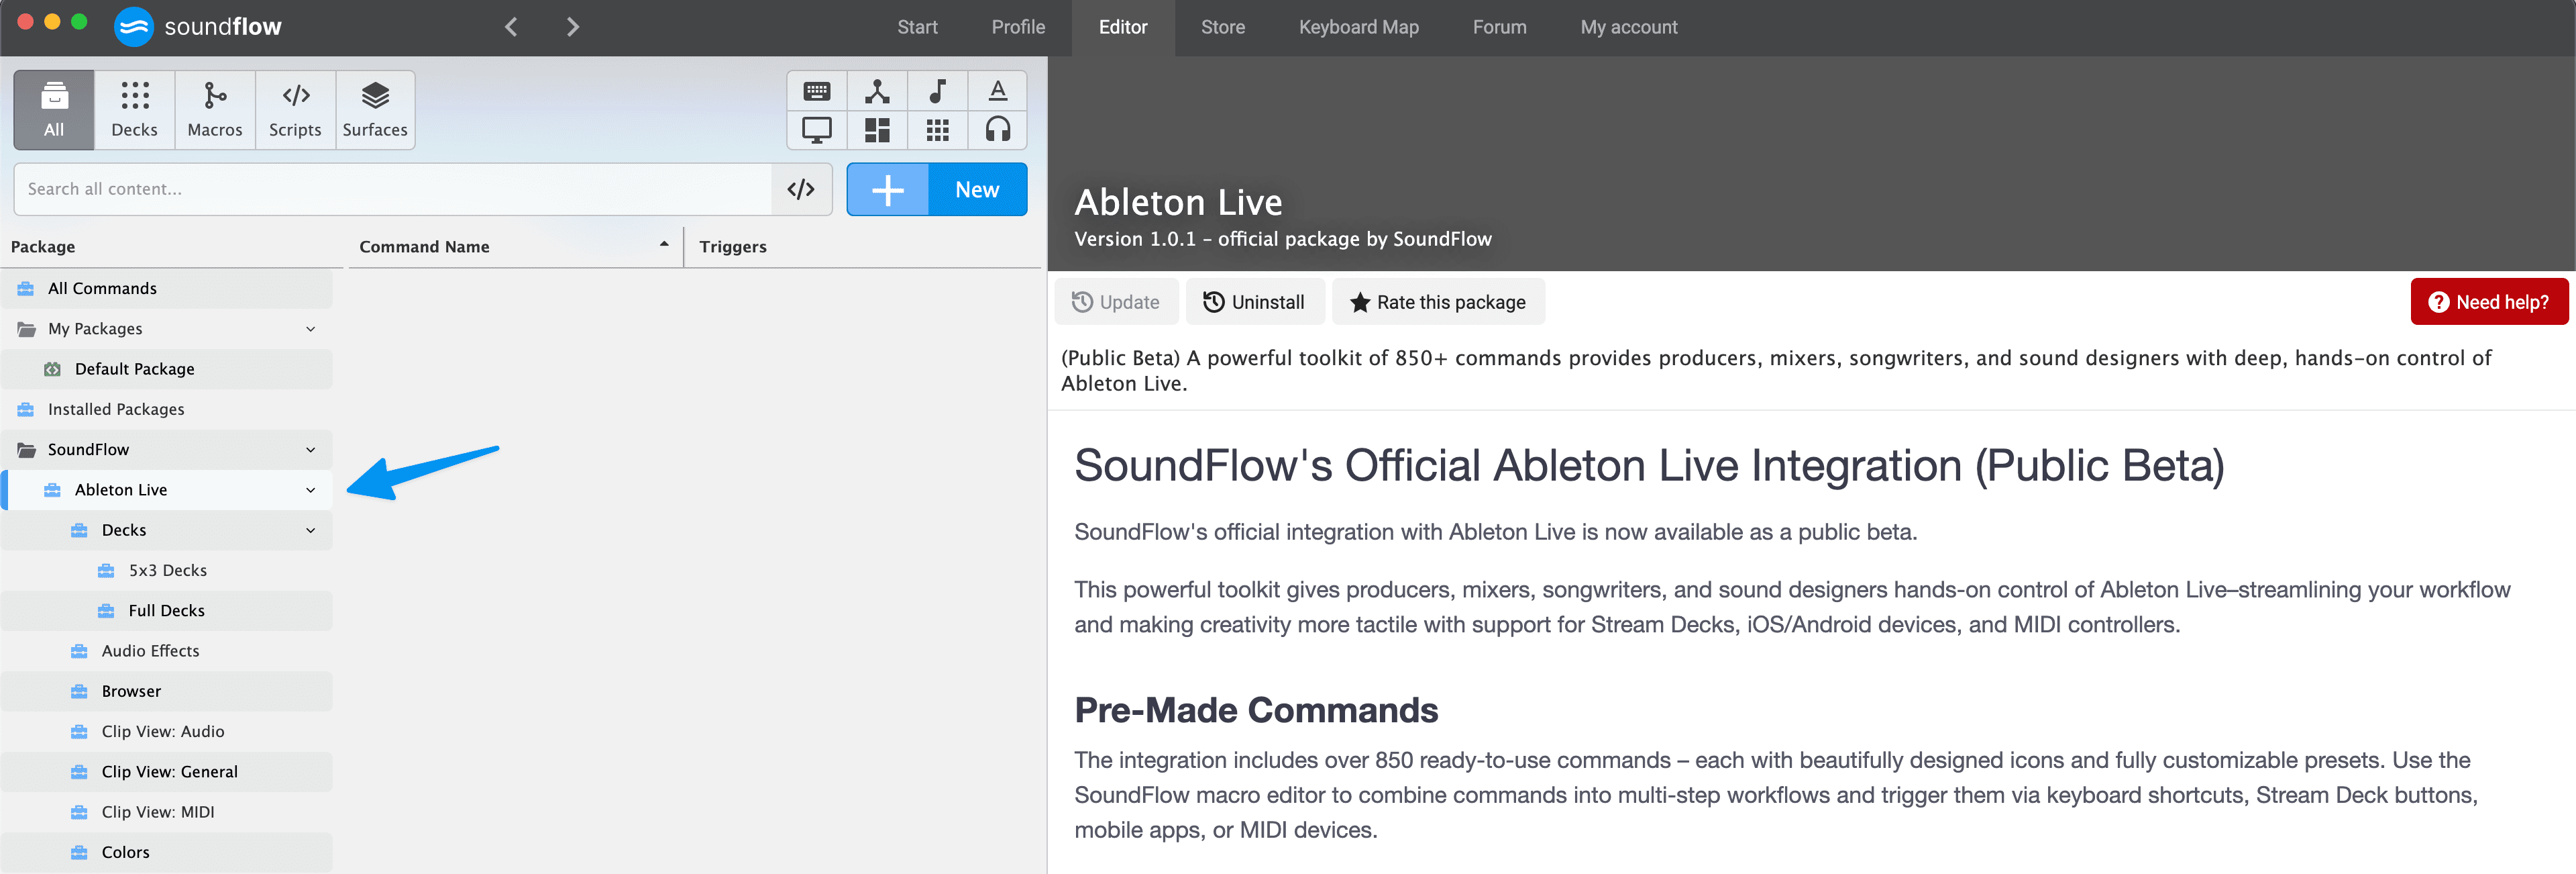Click the headphones filter icon

coord(997,130)
